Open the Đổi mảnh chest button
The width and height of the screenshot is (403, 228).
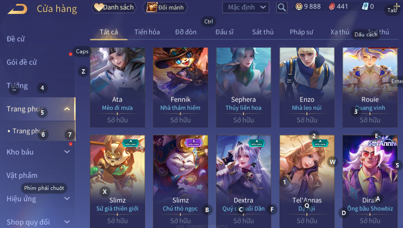pyautogui.click(x=165, y=7)
